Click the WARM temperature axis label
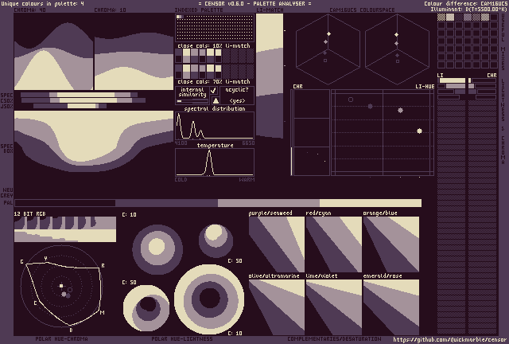509x344 pixels. 247,179
